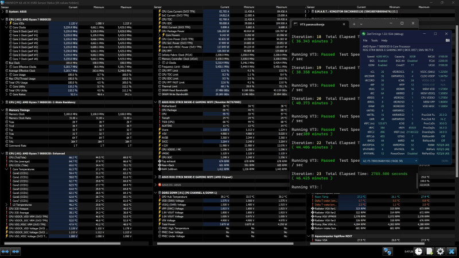Open HWiNFO sensor settings gear
The height and width of the screenshot is (258, 459).
[440, 251]
